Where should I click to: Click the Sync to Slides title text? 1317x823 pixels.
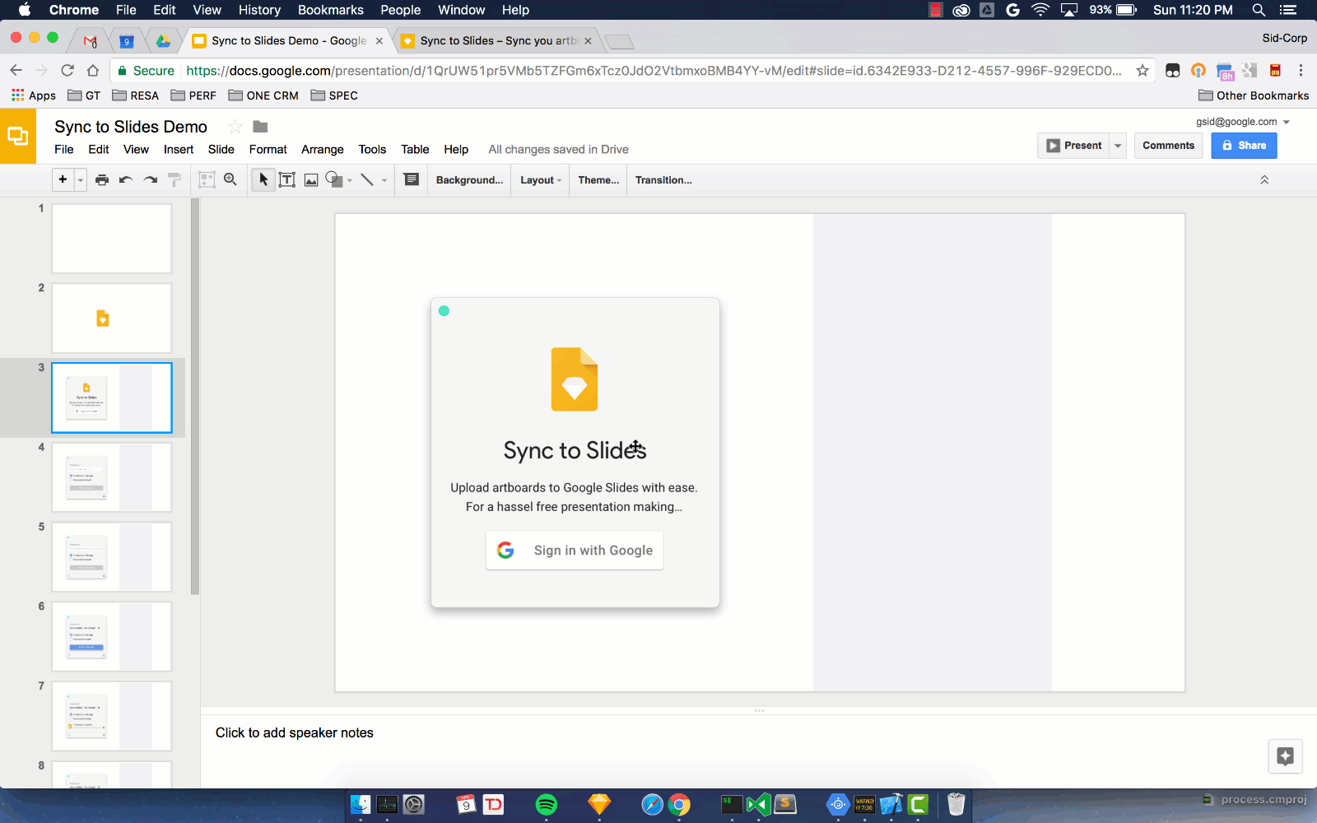tap(575, 450)
